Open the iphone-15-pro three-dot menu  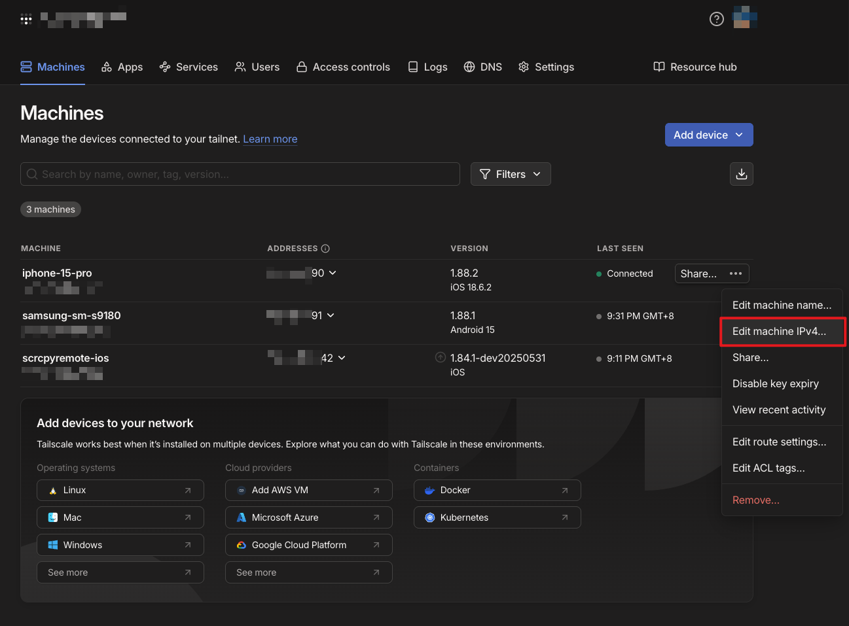(x=736, y=273)
